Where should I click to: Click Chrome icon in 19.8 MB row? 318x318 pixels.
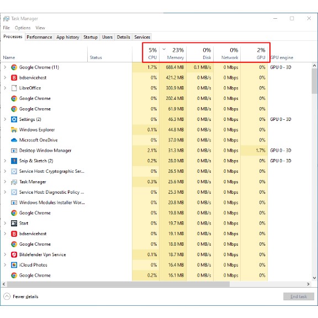coord(14,213)
